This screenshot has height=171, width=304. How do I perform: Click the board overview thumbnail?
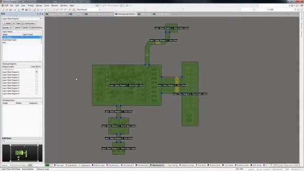click(22, 153)
